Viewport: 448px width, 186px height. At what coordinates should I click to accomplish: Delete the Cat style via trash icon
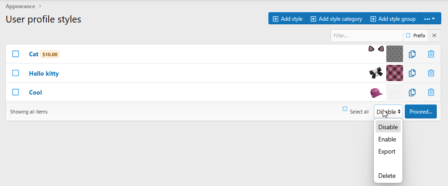coord(431,54)
